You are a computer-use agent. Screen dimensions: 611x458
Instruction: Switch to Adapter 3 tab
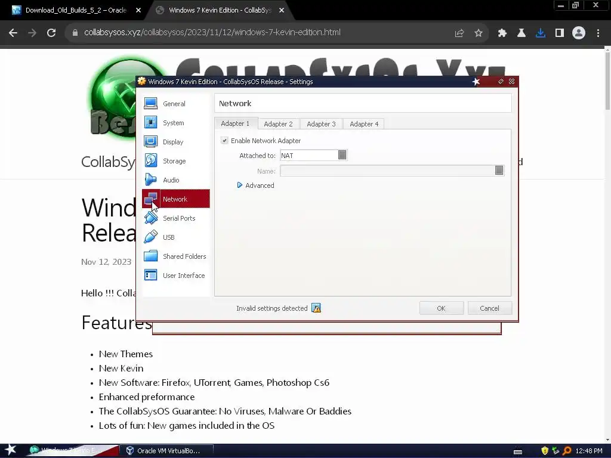(x=321, y=124)
